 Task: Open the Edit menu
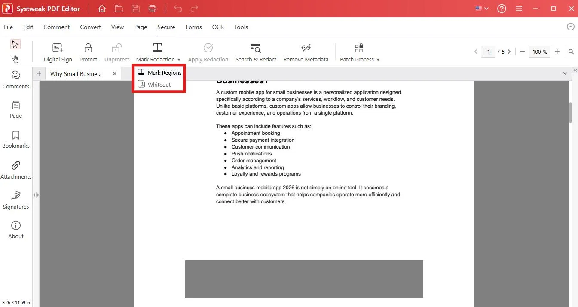point(28,27)
